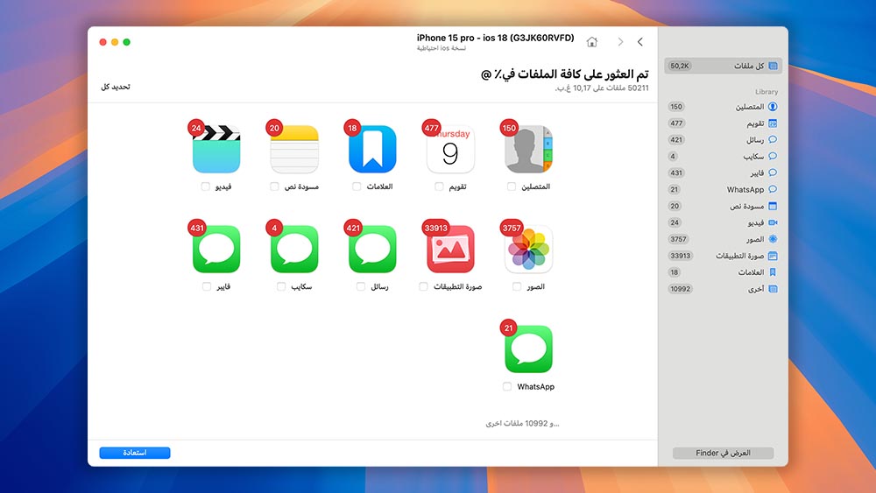Tick the سكايب checkbox

[x=281, y=286]
